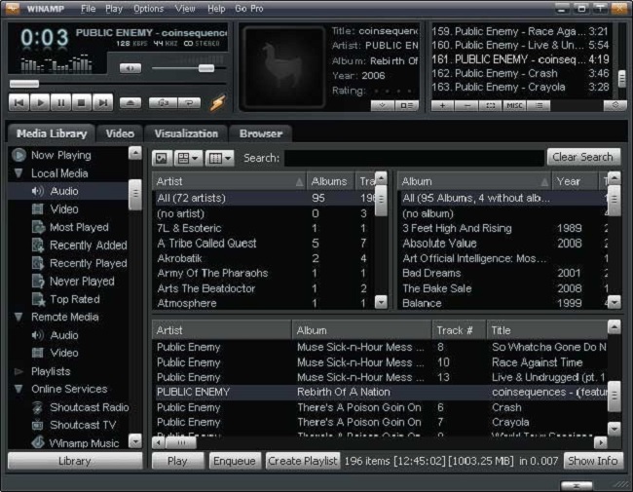Open the Top Rated list
Screen dimensions: 633x492
pos(75,299)
